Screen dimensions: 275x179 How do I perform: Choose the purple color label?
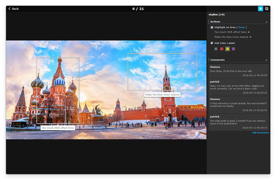234,49
